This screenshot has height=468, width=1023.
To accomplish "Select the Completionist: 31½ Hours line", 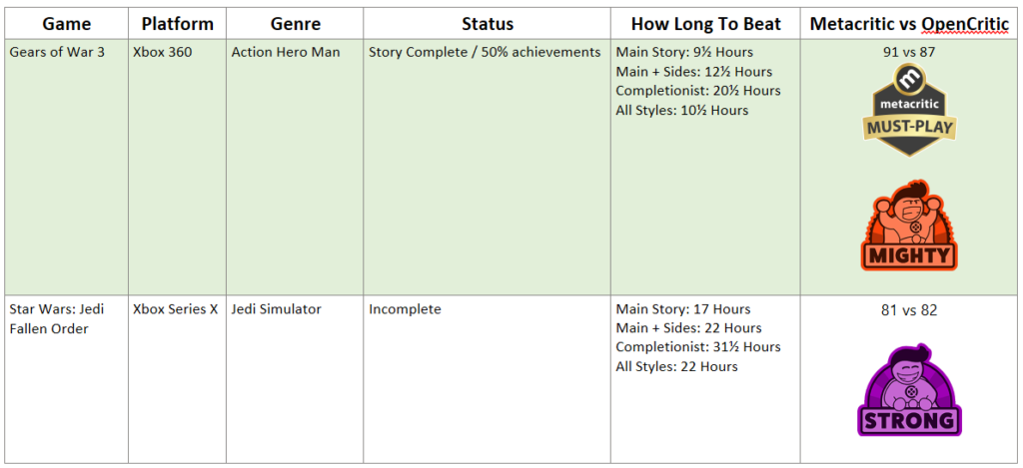I will (x=698, y=347).
